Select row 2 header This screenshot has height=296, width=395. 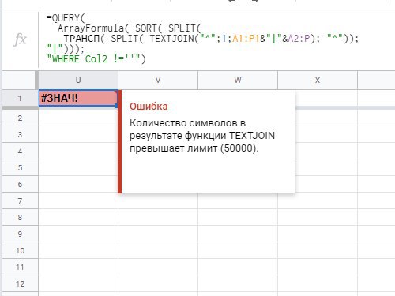pos(20,118)
